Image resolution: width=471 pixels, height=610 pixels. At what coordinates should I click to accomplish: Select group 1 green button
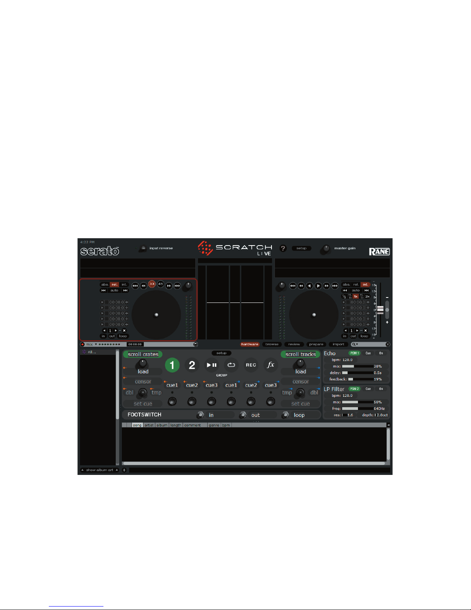coord(172,365)
